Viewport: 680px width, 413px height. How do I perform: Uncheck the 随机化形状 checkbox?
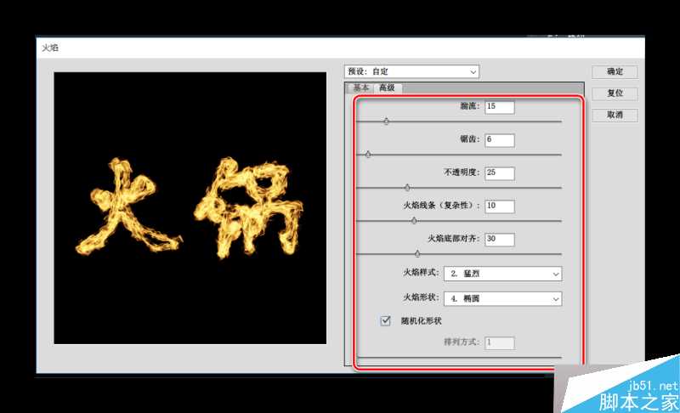[386, 321]
